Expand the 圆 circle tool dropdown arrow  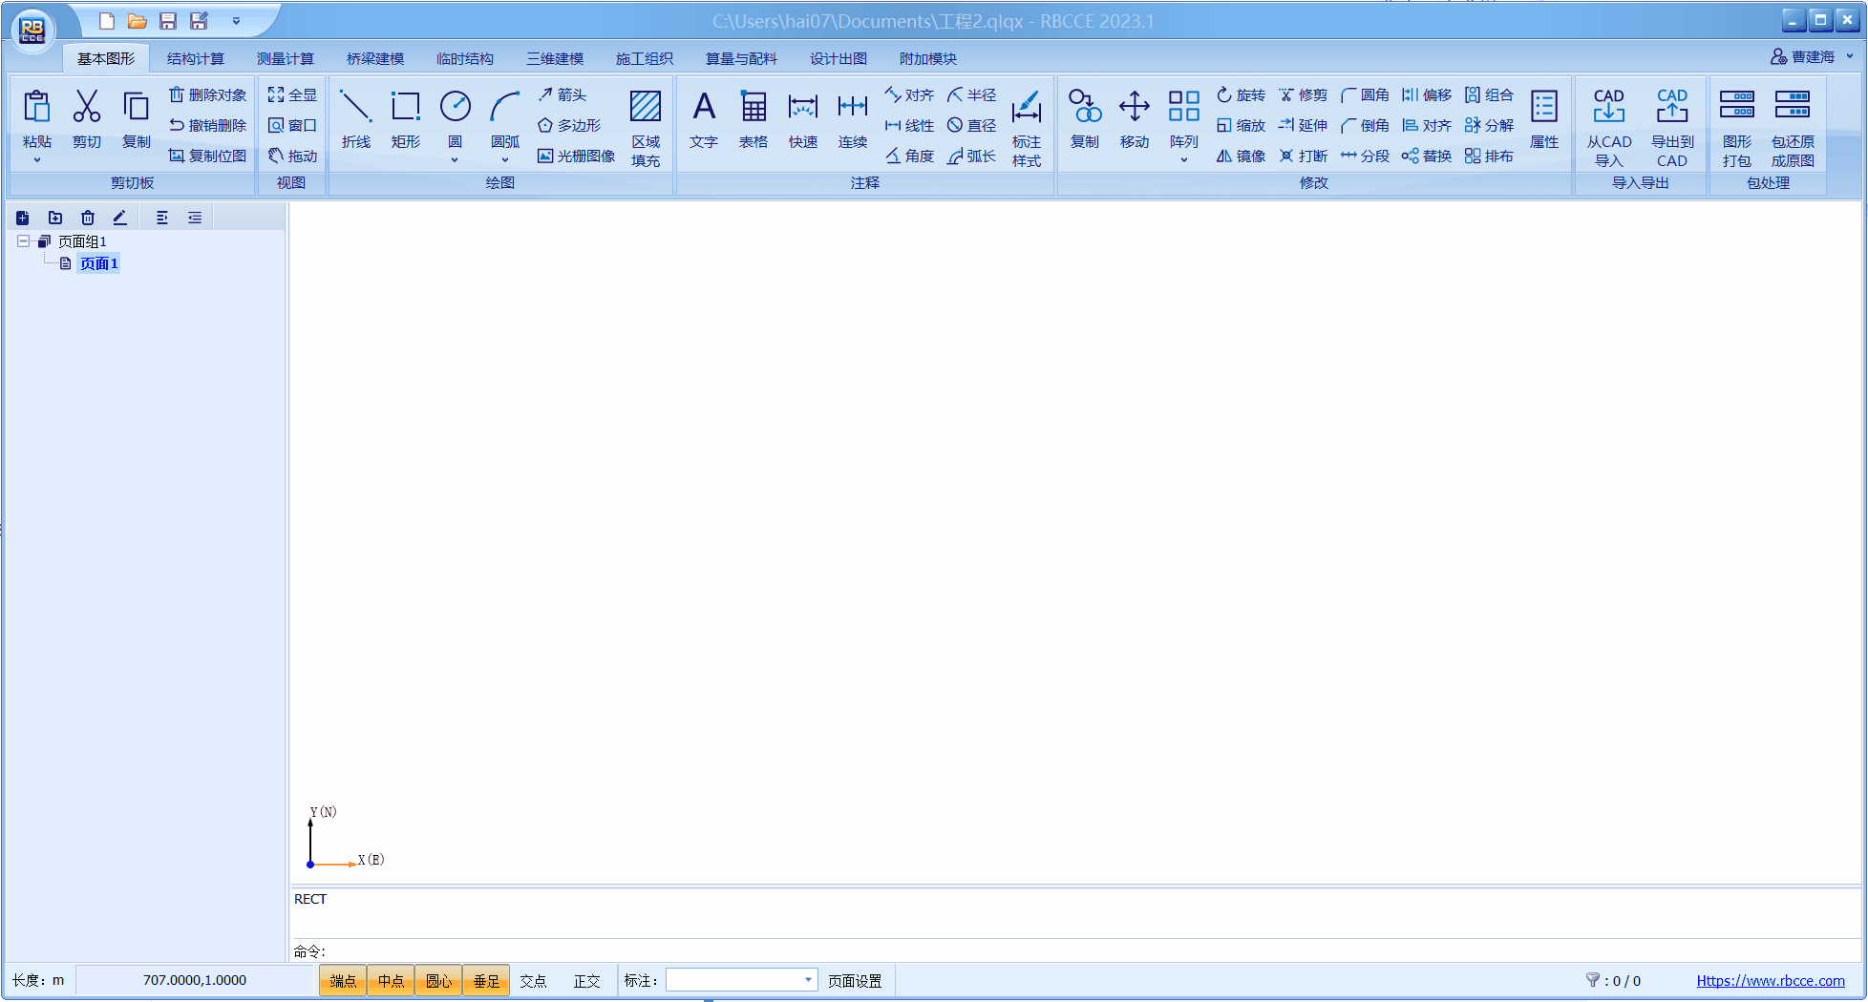455,160
